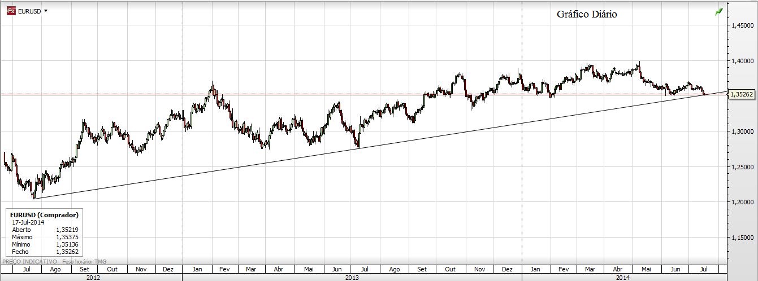Image resolution: width=758 pixels, height=281 pixels.
Task: Select the 2014 year band on time axis
Action: [x=623, y=277]
